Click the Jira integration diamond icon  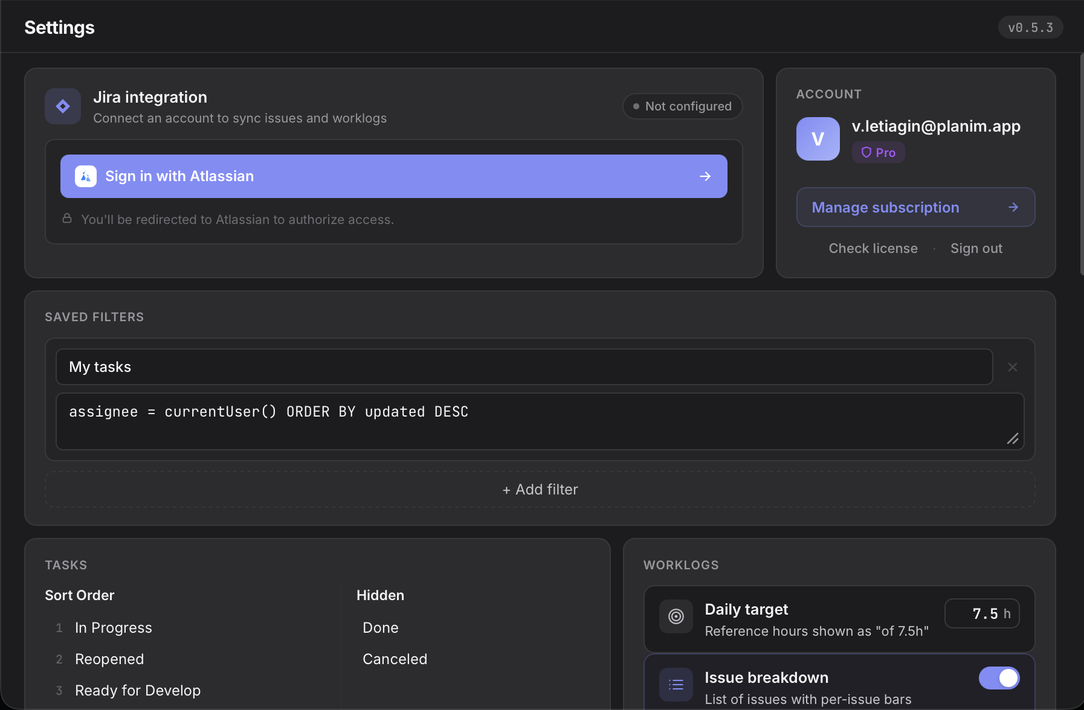(63, 106)
